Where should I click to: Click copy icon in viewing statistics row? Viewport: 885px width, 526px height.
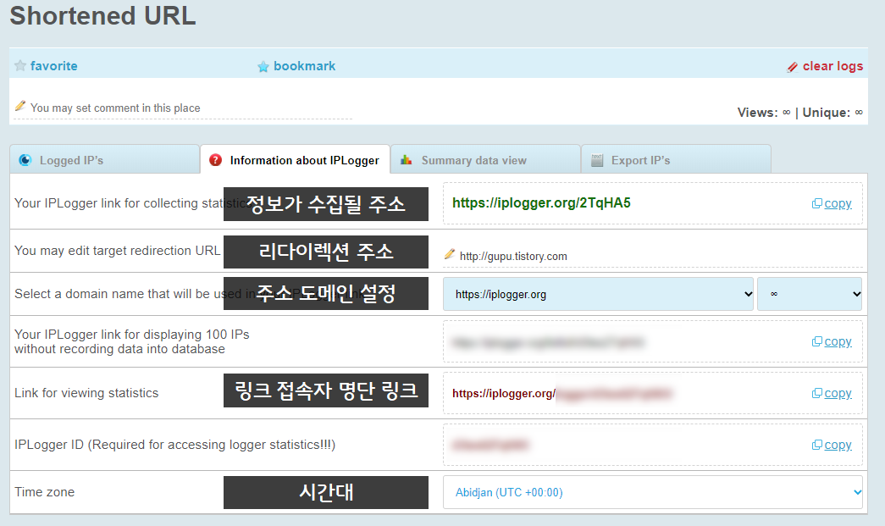816,393
